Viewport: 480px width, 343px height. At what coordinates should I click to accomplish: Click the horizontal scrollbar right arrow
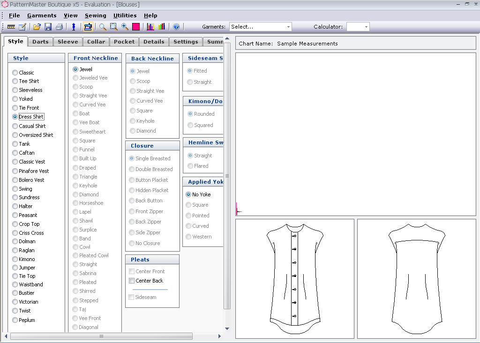pyautogui.click(x=219, y=336)
